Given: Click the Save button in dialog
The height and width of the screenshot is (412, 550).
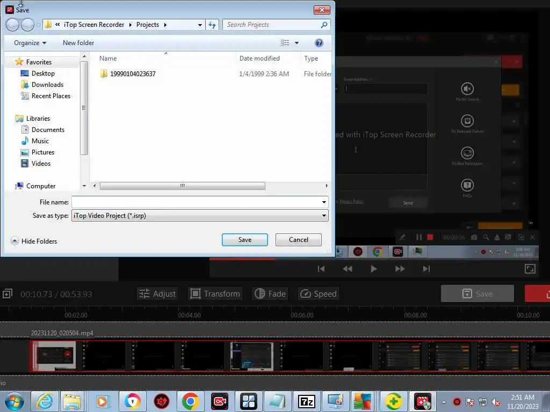Looking at the screenshot, I should tap(244, 240).
